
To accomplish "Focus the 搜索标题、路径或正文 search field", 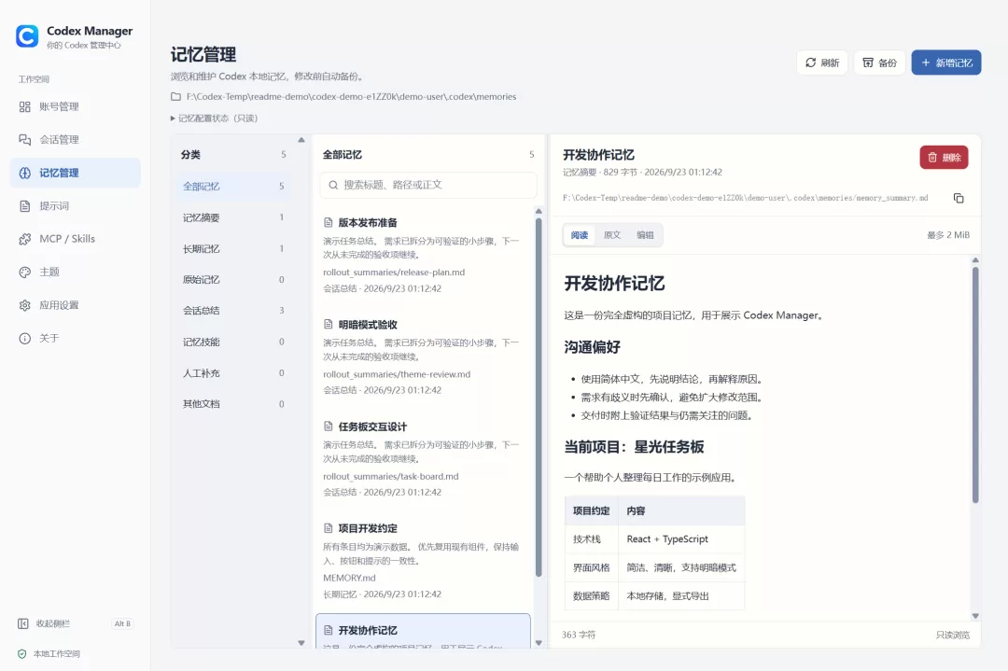I will click(x=428, y=185).
